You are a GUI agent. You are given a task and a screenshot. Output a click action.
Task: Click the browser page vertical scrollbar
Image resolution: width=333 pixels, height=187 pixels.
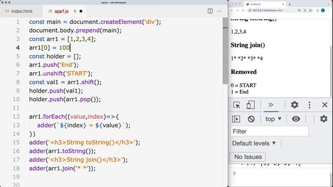pos(331,71)
